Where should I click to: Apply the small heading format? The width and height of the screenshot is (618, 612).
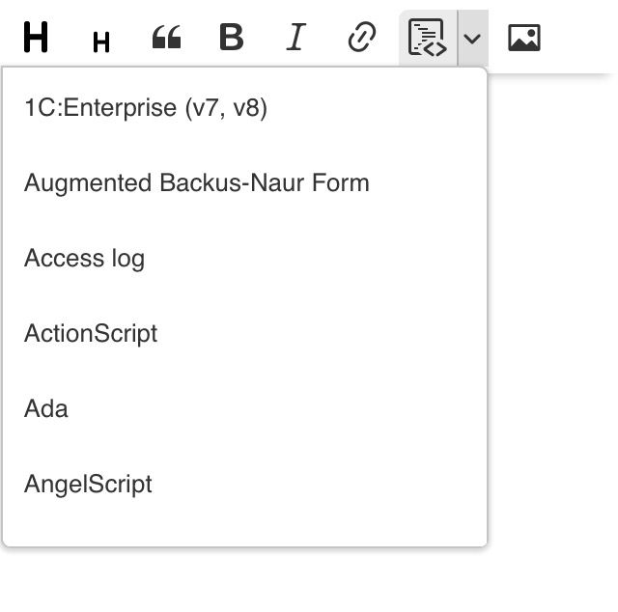(x=100, y=41)
